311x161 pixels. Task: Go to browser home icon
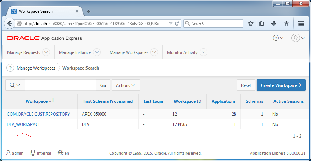tap(287, 24)
